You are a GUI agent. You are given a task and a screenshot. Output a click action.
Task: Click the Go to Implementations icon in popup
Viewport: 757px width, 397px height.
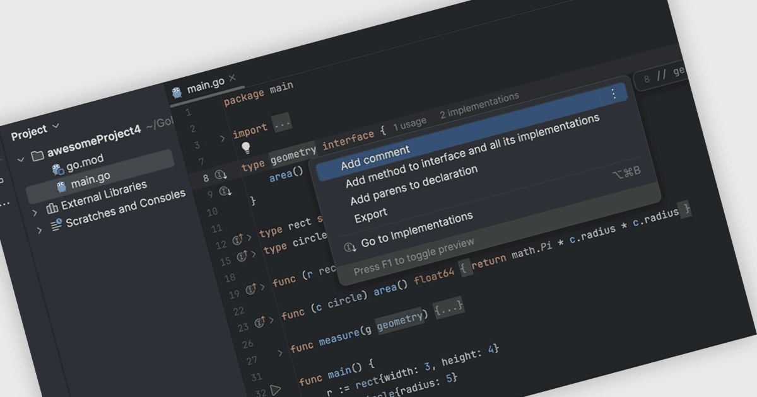[x=349, y=247]
